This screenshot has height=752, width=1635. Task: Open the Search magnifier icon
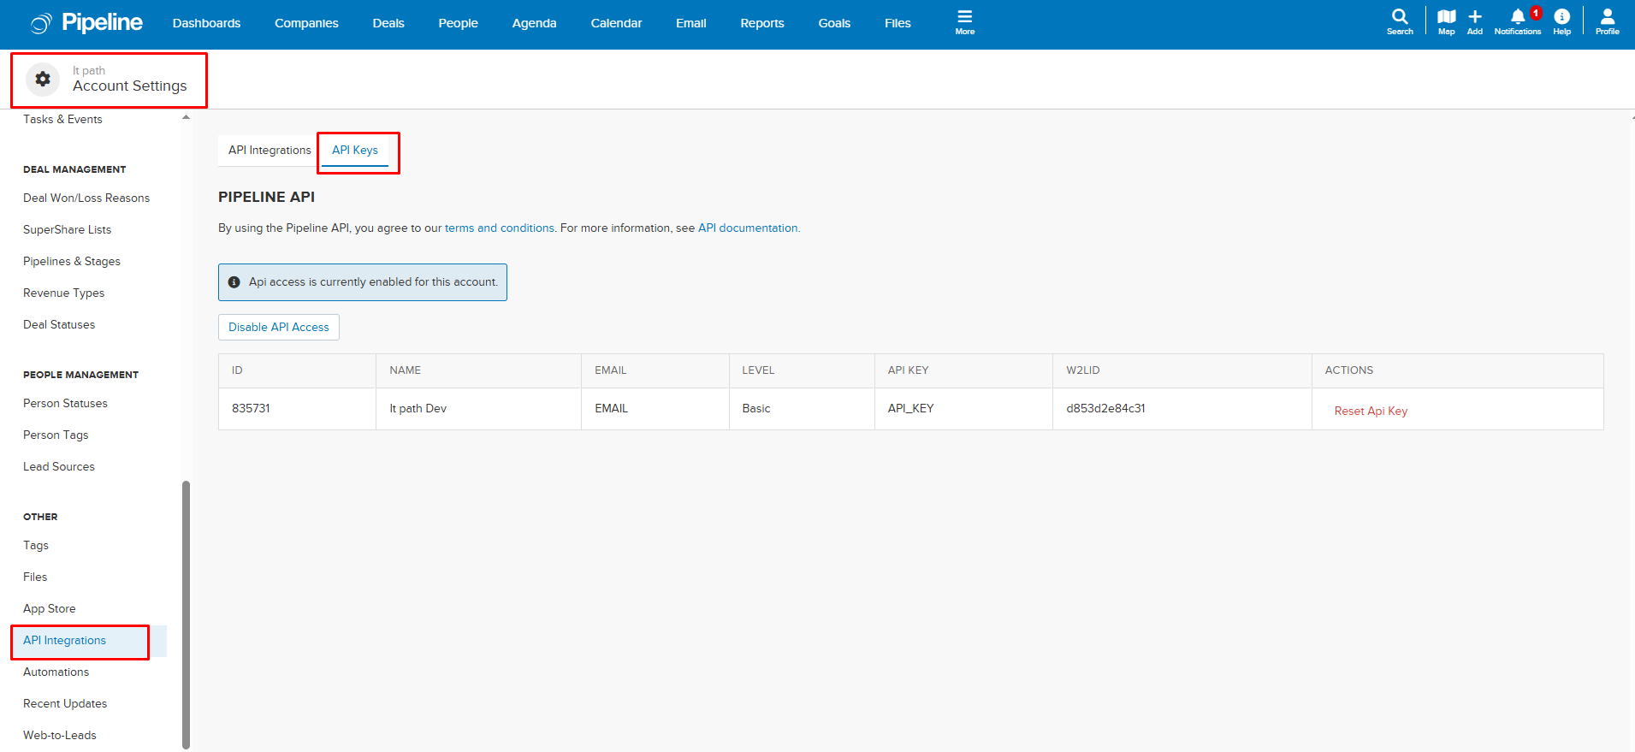[x=1400, y=17]
